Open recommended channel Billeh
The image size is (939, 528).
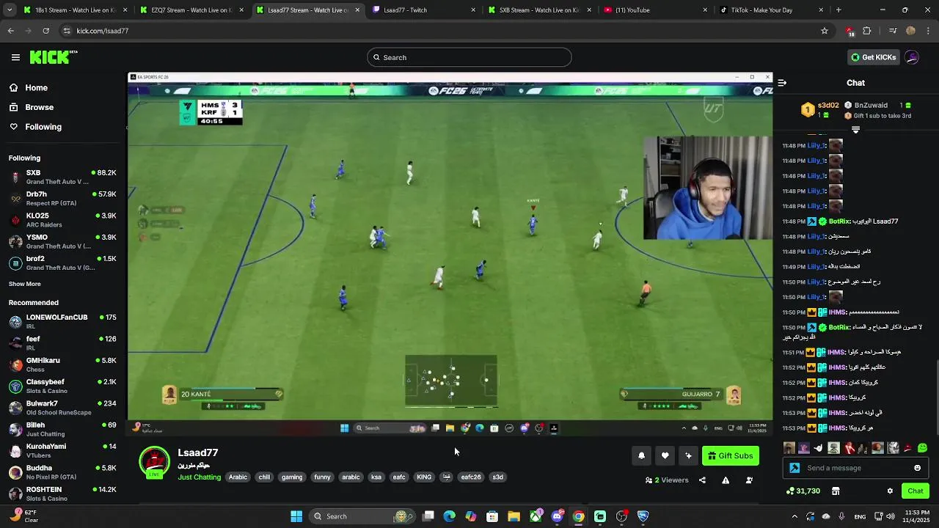click(63, 429)
